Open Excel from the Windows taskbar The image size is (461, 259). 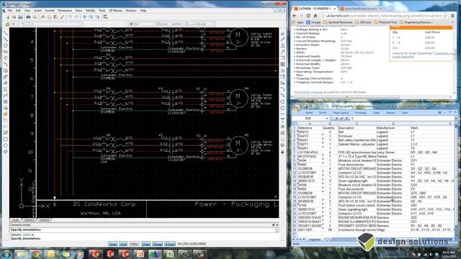tap(170, 254)
